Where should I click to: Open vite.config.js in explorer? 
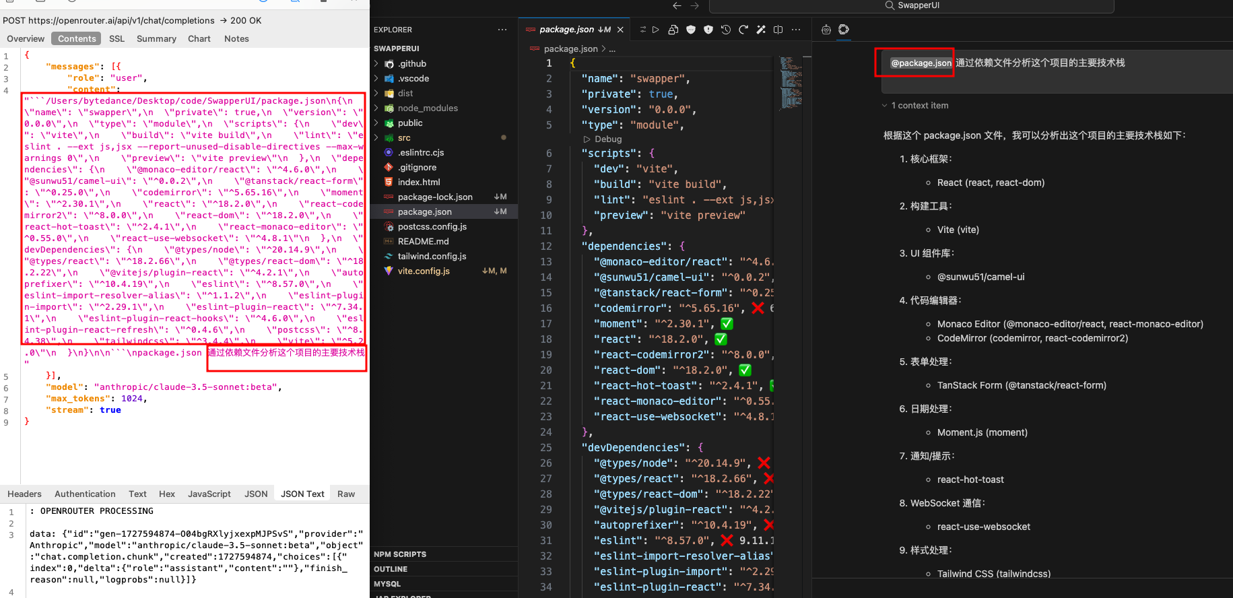point(424,271)
